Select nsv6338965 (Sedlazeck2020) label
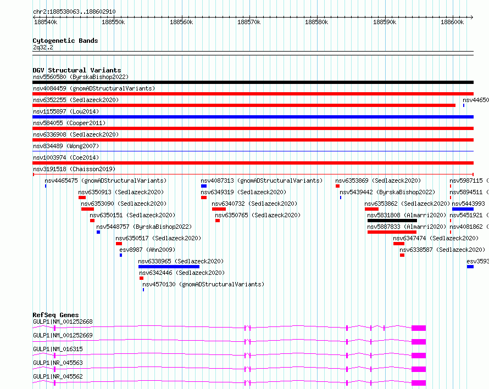The height and width of the screenshot is (389, 489). click(181, 261)
